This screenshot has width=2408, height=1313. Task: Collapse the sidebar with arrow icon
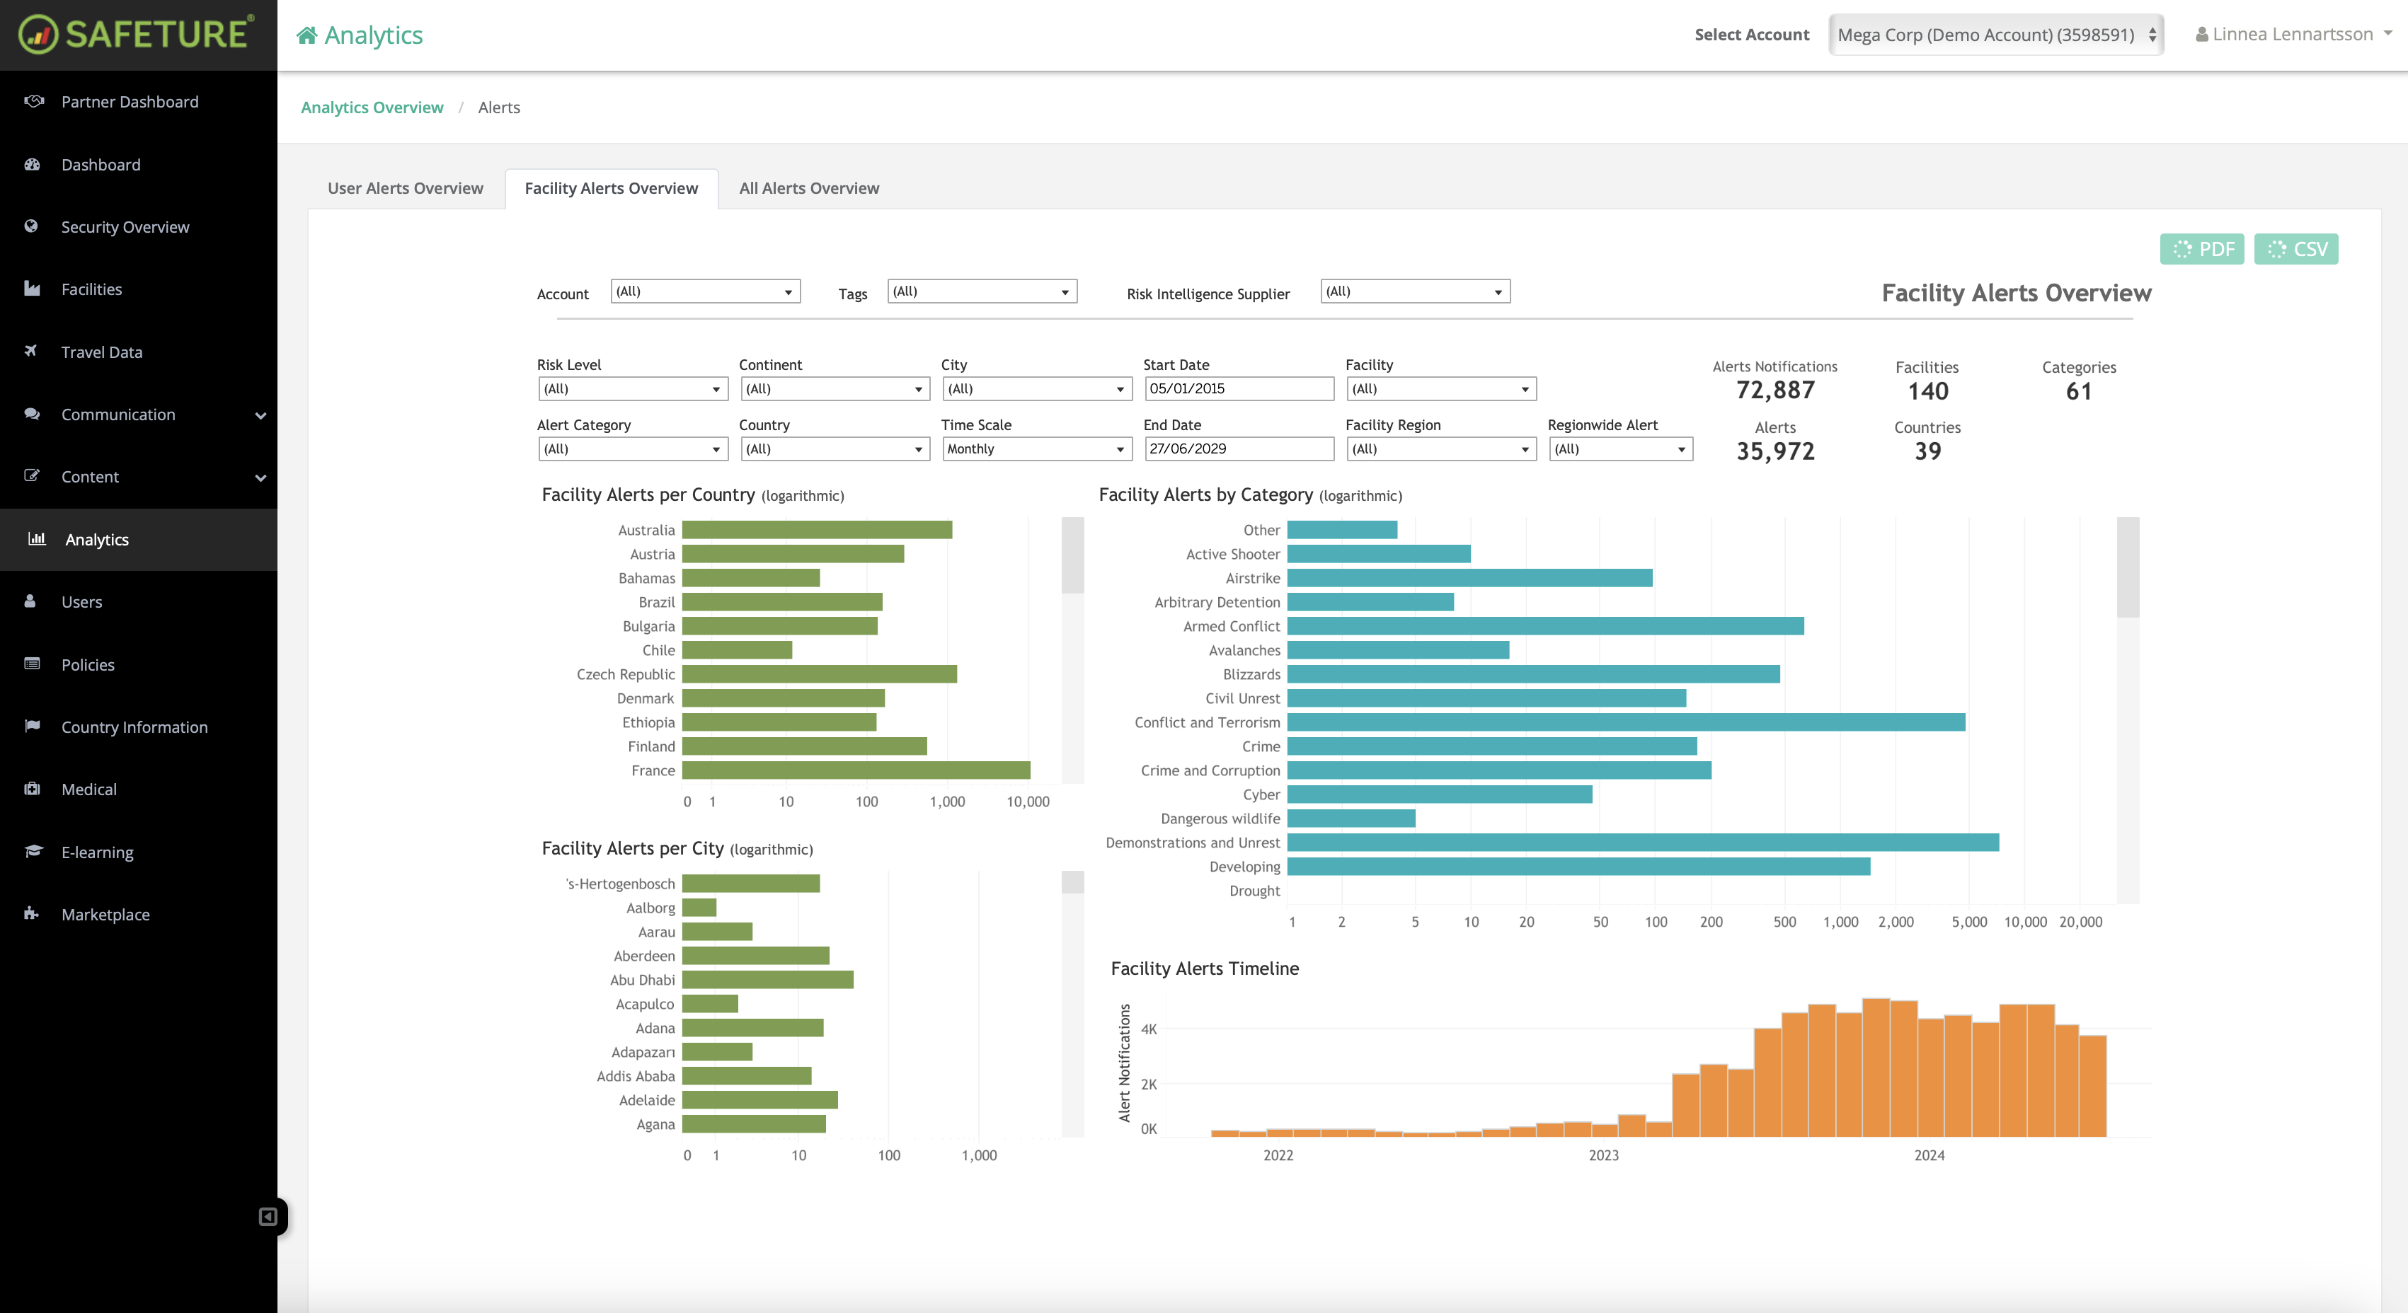[268, 1217]
